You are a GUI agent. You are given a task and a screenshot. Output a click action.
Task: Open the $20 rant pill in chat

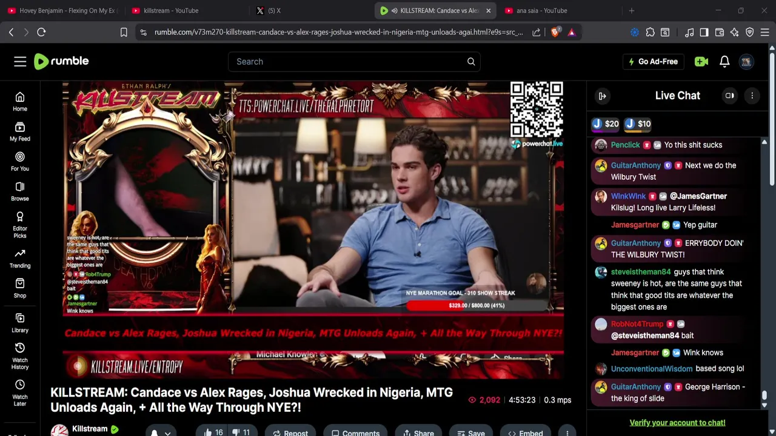click(x=606, y=124)
